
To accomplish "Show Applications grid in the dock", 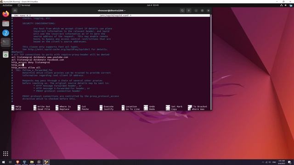I will [x=6, y=154].
